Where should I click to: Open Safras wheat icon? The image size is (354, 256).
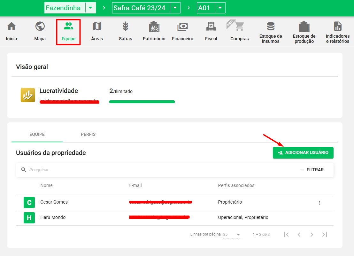click(x=126, y=27)
